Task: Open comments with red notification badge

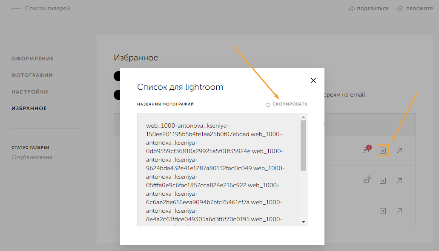Action: [366, 150]
